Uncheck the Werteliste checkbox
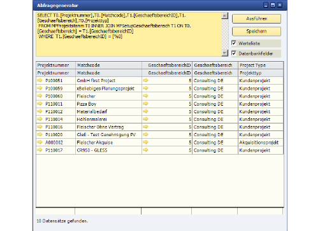320x231 pixels. (234, 43)
